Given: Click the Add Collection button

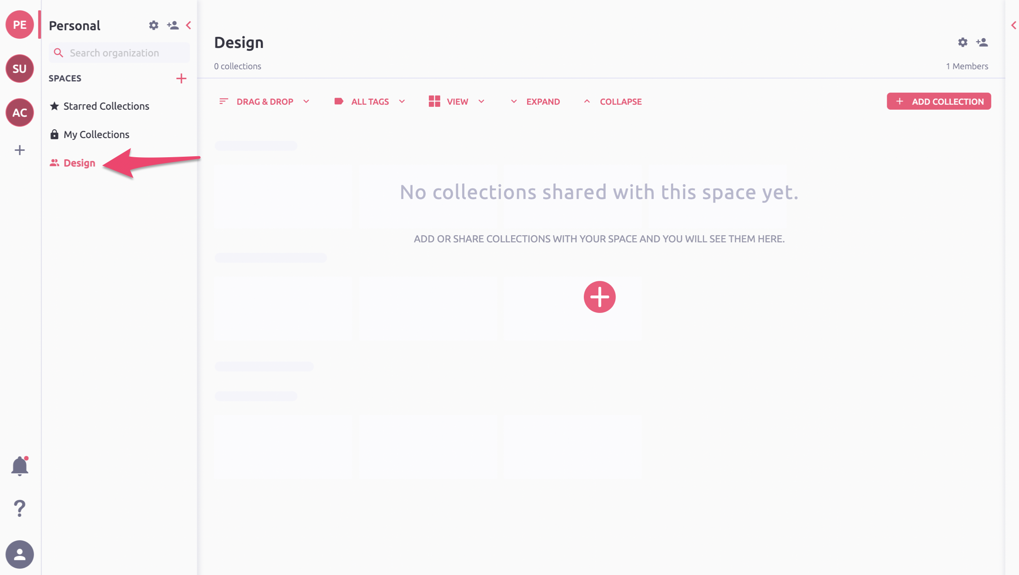Looking at the screenshot, I should tap(938, 101).
